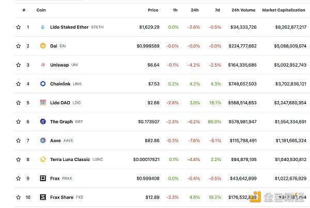Click the Uniswap unicorn icon
This screenshot has width=310, height=208.
(x=43, y=65)
